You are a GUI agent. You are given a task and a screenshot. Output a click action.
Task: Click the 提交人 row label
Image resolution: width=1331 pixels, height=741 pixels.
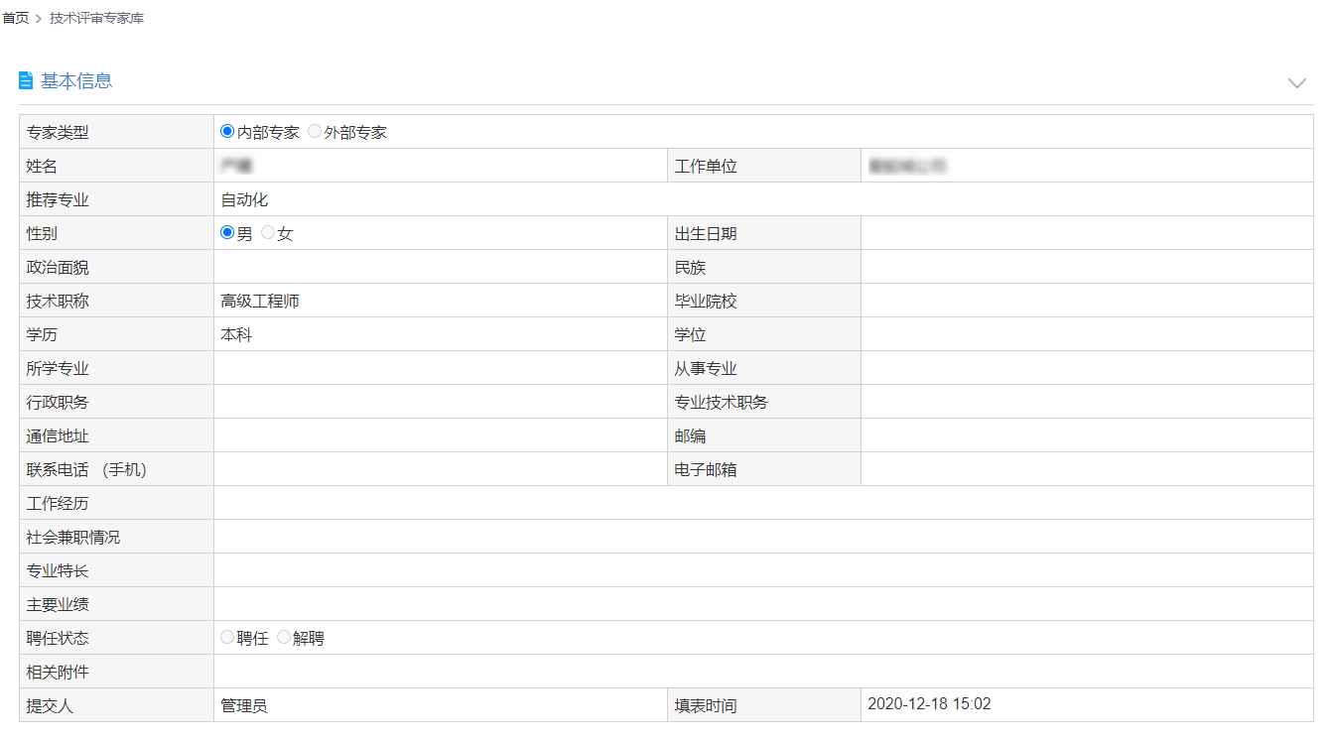pos(50,706)
